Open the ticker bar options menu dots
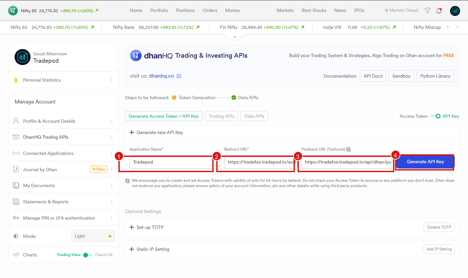This screenshot has width=468, height=278. point(457,27)
